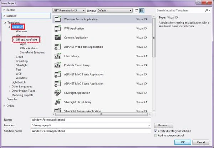
Task: Click the Search Installed Templates box
Action: (x=180, y=10)
